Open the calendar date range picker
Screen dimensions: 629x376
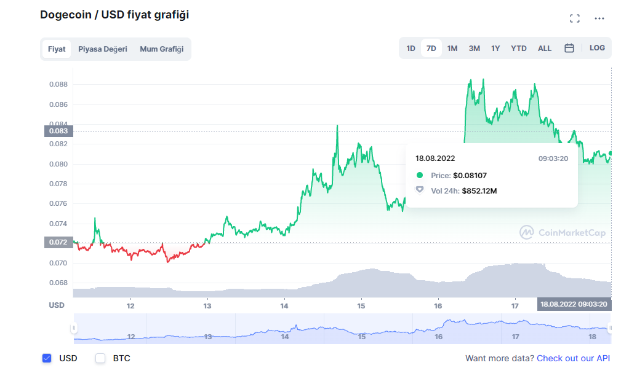pyautogui.click(x=569, y=47)
